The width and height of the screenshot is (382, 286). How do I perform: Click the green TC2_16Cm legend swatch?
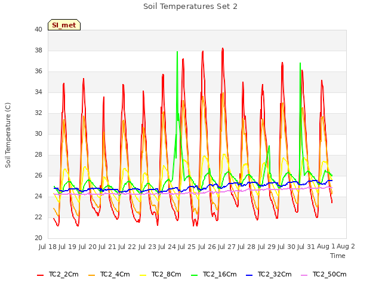point(195,275)
